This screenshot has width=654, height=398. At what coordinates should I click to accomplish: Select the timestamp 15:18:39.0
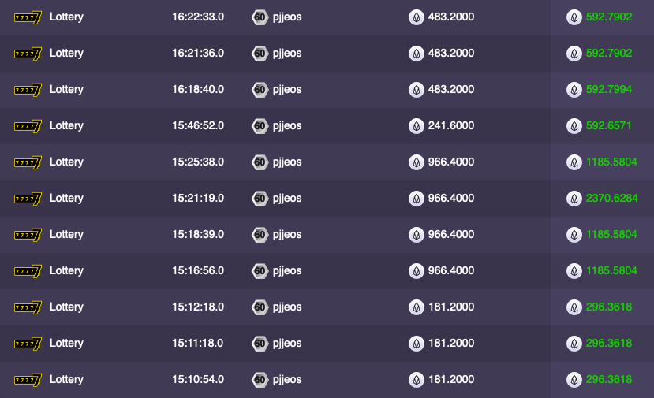(198, 235)
